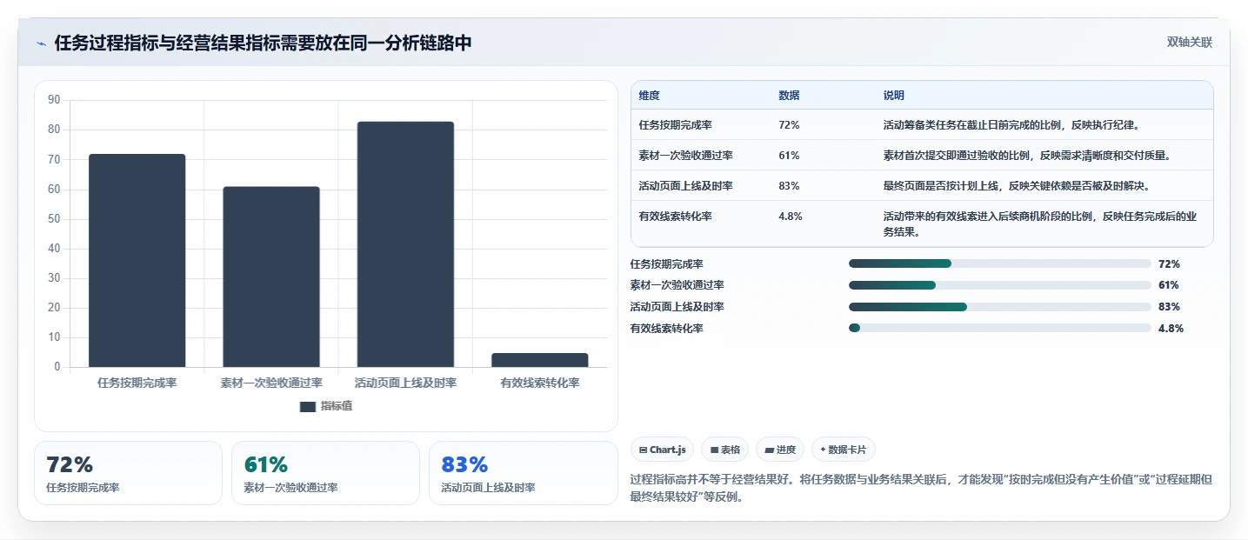
Task: Select the 数据卡片 tag chip
Action: [x=844, y=450]
